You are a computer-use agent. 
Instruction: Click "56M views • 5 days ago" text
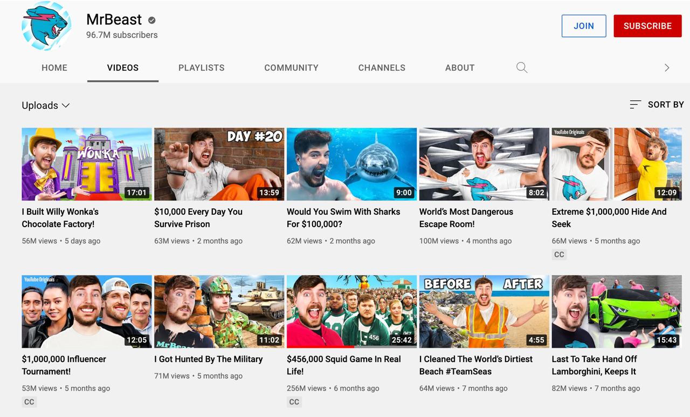coord(61,241)
